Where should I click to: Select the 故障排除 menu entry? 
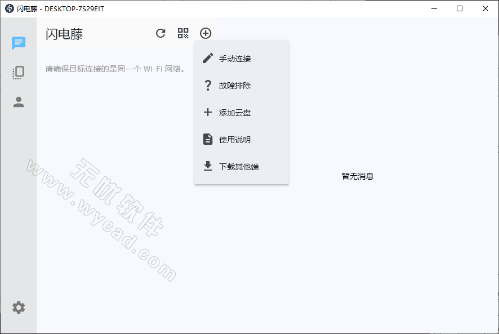[x=242, y=86]
